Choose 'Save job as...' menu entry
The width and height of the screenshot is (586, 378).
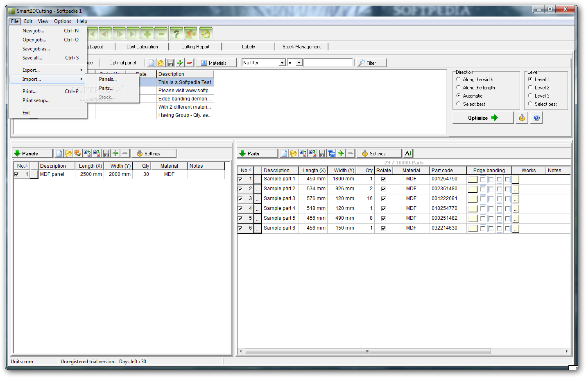[x=48, y=49]
